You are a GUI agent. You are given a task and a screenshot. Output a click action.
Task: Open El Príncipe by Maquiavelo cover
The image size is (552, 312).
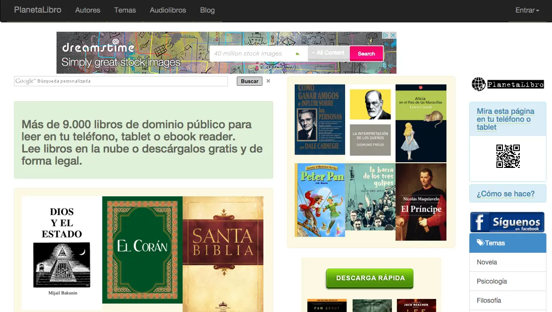421,202
